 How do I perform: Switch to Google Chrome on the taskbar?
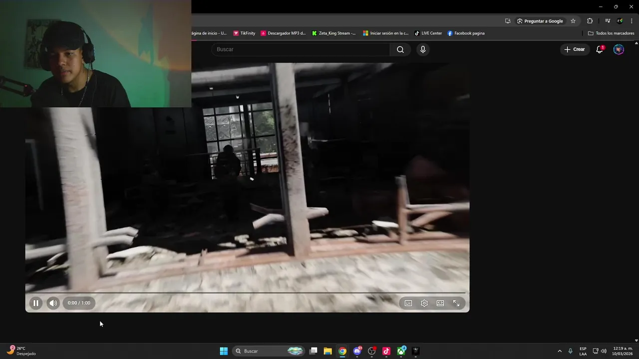[x=342, y=351]
